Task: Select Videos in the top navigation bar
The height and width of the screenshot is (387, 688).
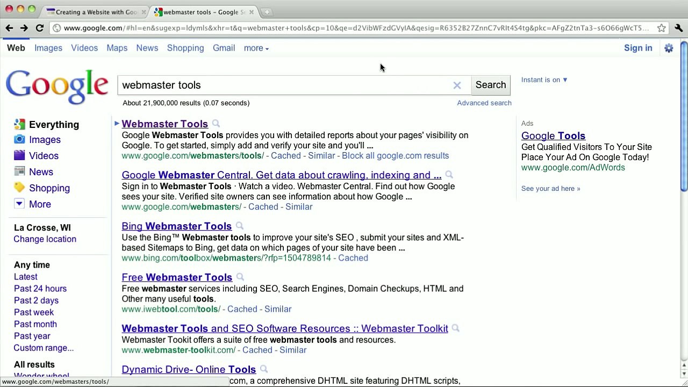Action: pos(84,48)
